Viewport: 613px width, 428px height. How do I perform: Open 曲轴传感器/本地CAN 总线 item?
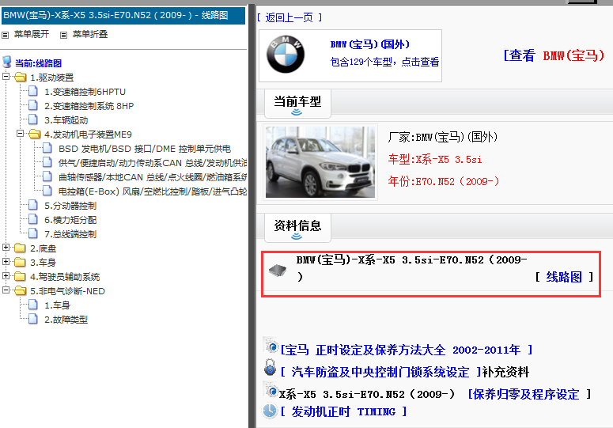click(153, 177)
